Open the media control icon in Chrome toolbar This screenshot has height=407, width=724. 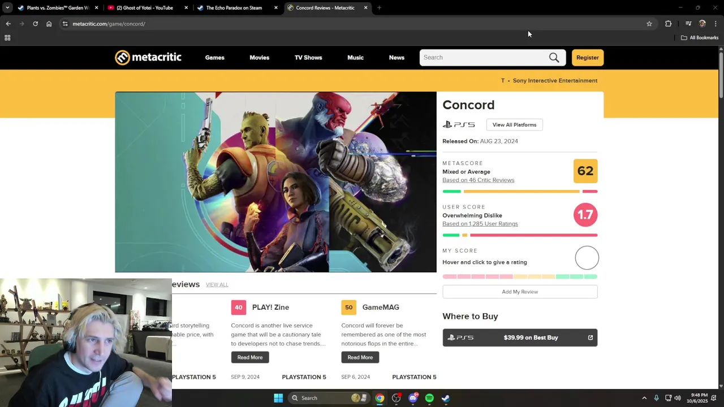(688, 24)
